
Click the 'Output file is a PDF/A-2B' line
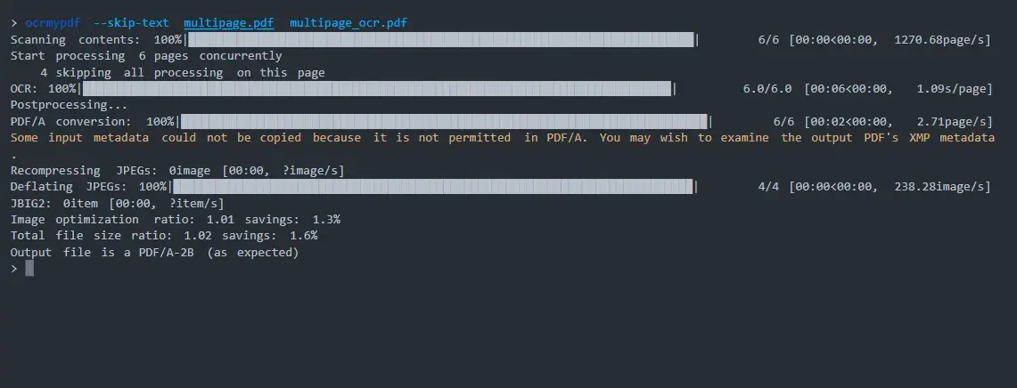(x=154, y=253)
